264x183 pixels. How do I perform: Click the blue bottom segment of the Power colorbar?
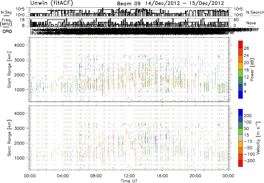[x=241, y=95]
